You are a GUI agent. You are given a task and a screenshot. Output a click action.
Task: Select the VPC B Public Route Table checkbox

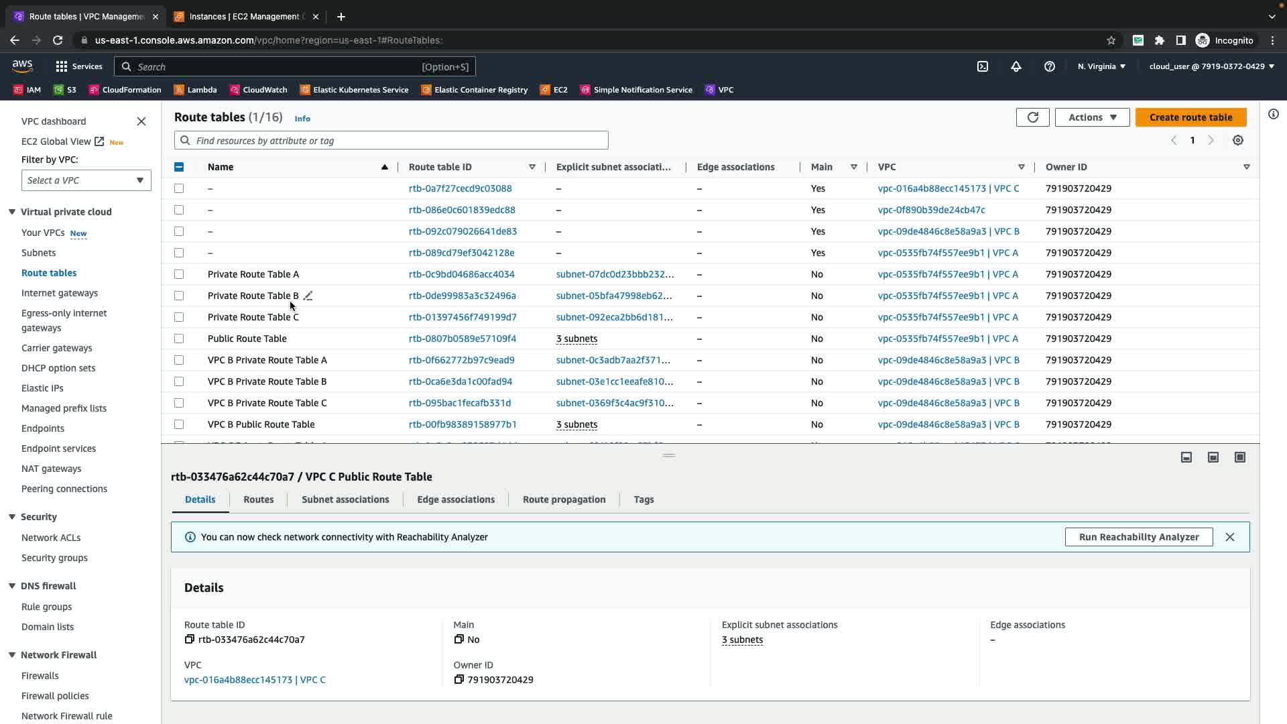pyautogui.click(x=179, y=424)
